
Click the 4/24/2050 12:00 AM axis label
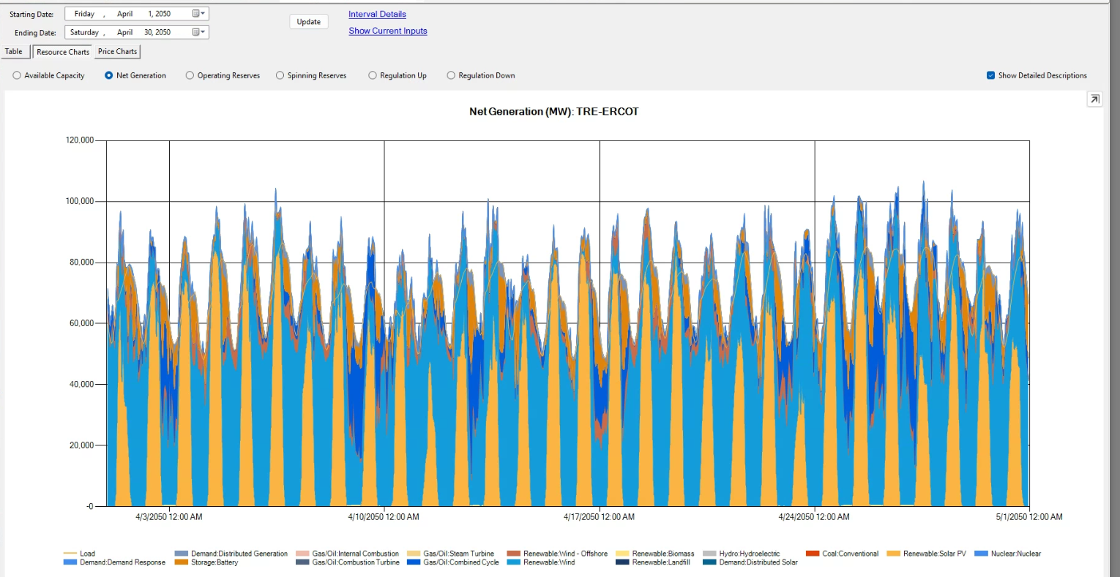click(814, 516)
